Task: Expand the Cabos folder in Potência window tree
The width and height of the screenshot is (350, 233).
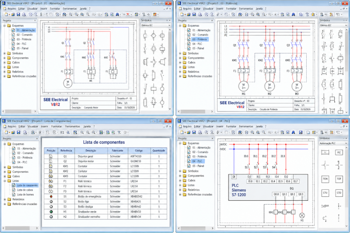Action: coord(180,63)
